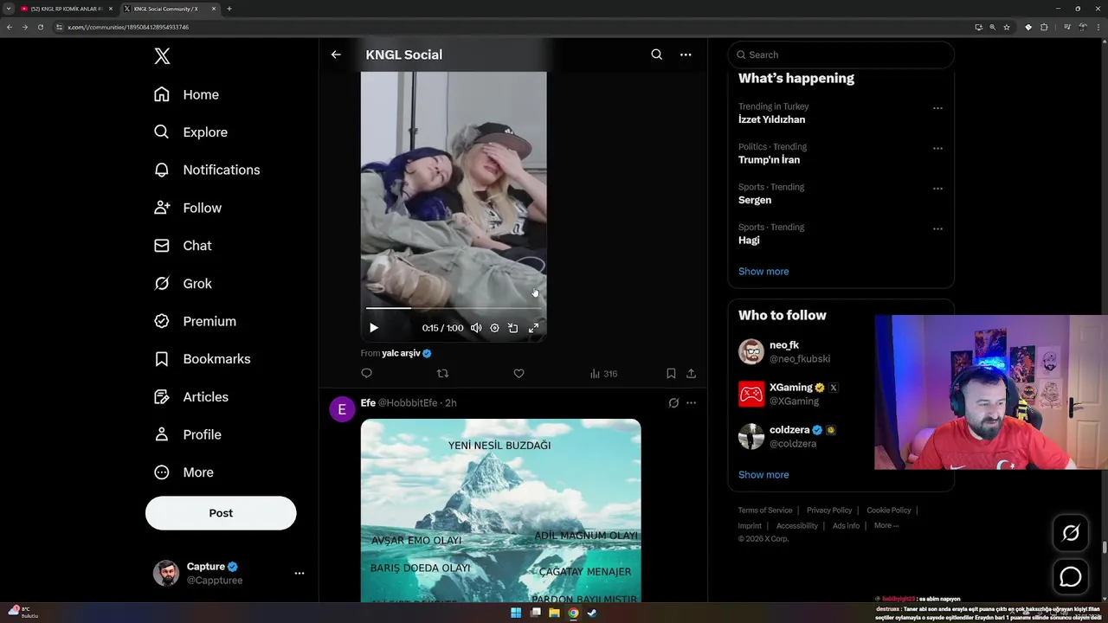Screen dimensions: 1108x623
Task: Open coldzera suggested profile
Action: coord(789,430)
